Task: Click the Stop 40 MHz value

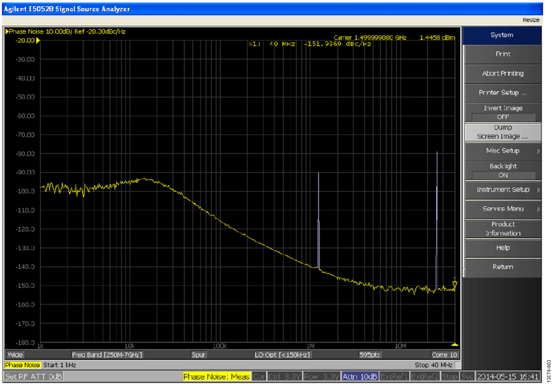Action: pyautogui.click(x=433, y=365)
